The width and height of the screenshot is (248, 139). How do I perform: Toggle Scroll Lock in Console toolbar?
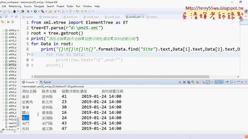pyautogui.click(x=208, y=82)
